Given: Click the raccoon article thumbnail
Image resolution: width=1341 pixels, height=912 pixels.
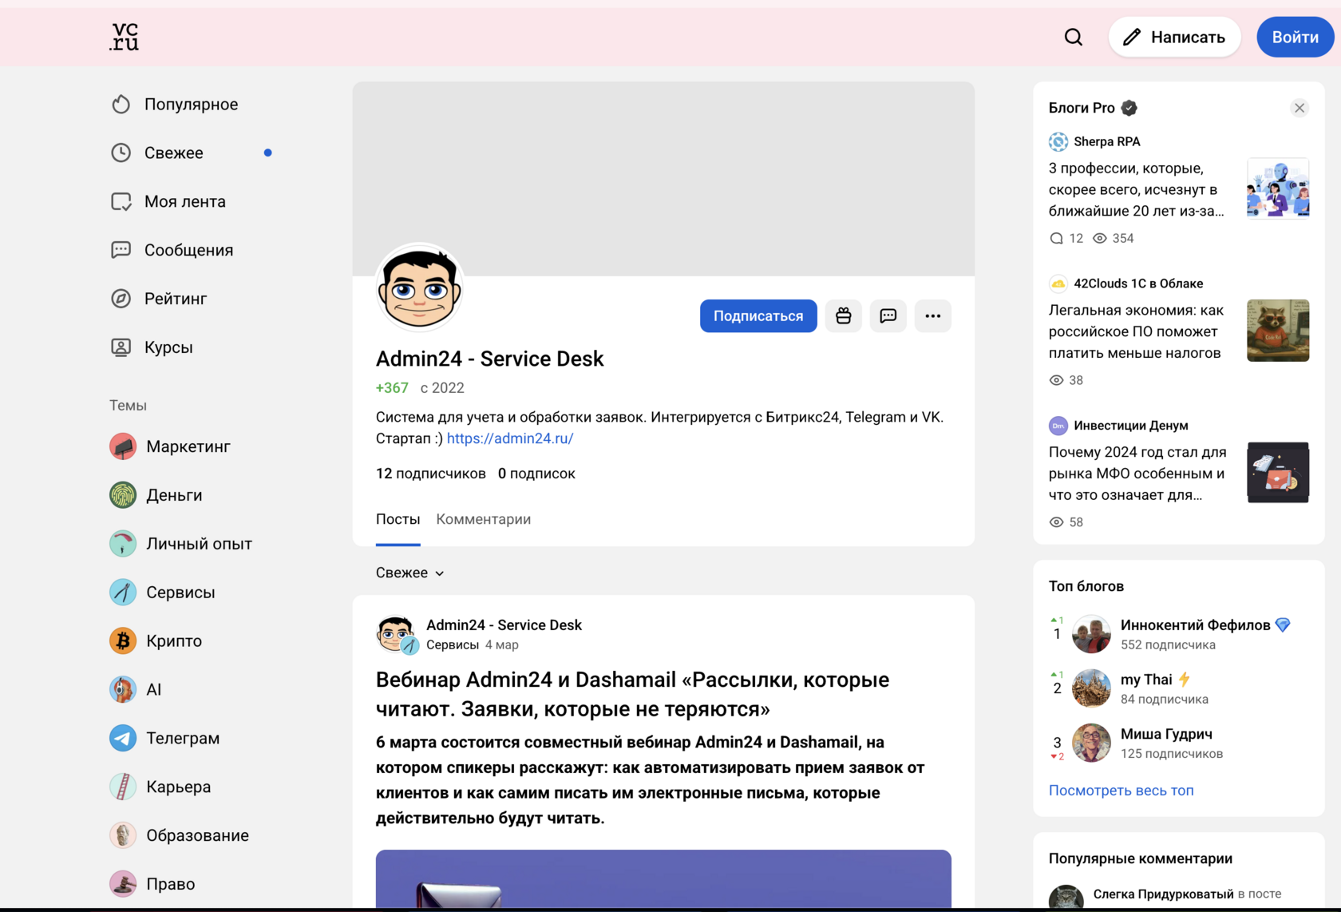Looking at the screenshot, I should [1278, 331].
